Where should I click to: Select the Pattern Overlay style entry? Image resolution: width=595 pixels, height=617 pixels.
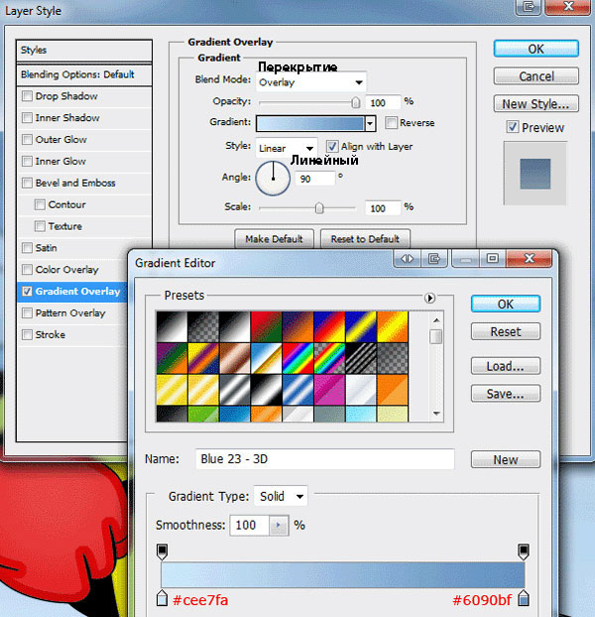coord(70,312)
